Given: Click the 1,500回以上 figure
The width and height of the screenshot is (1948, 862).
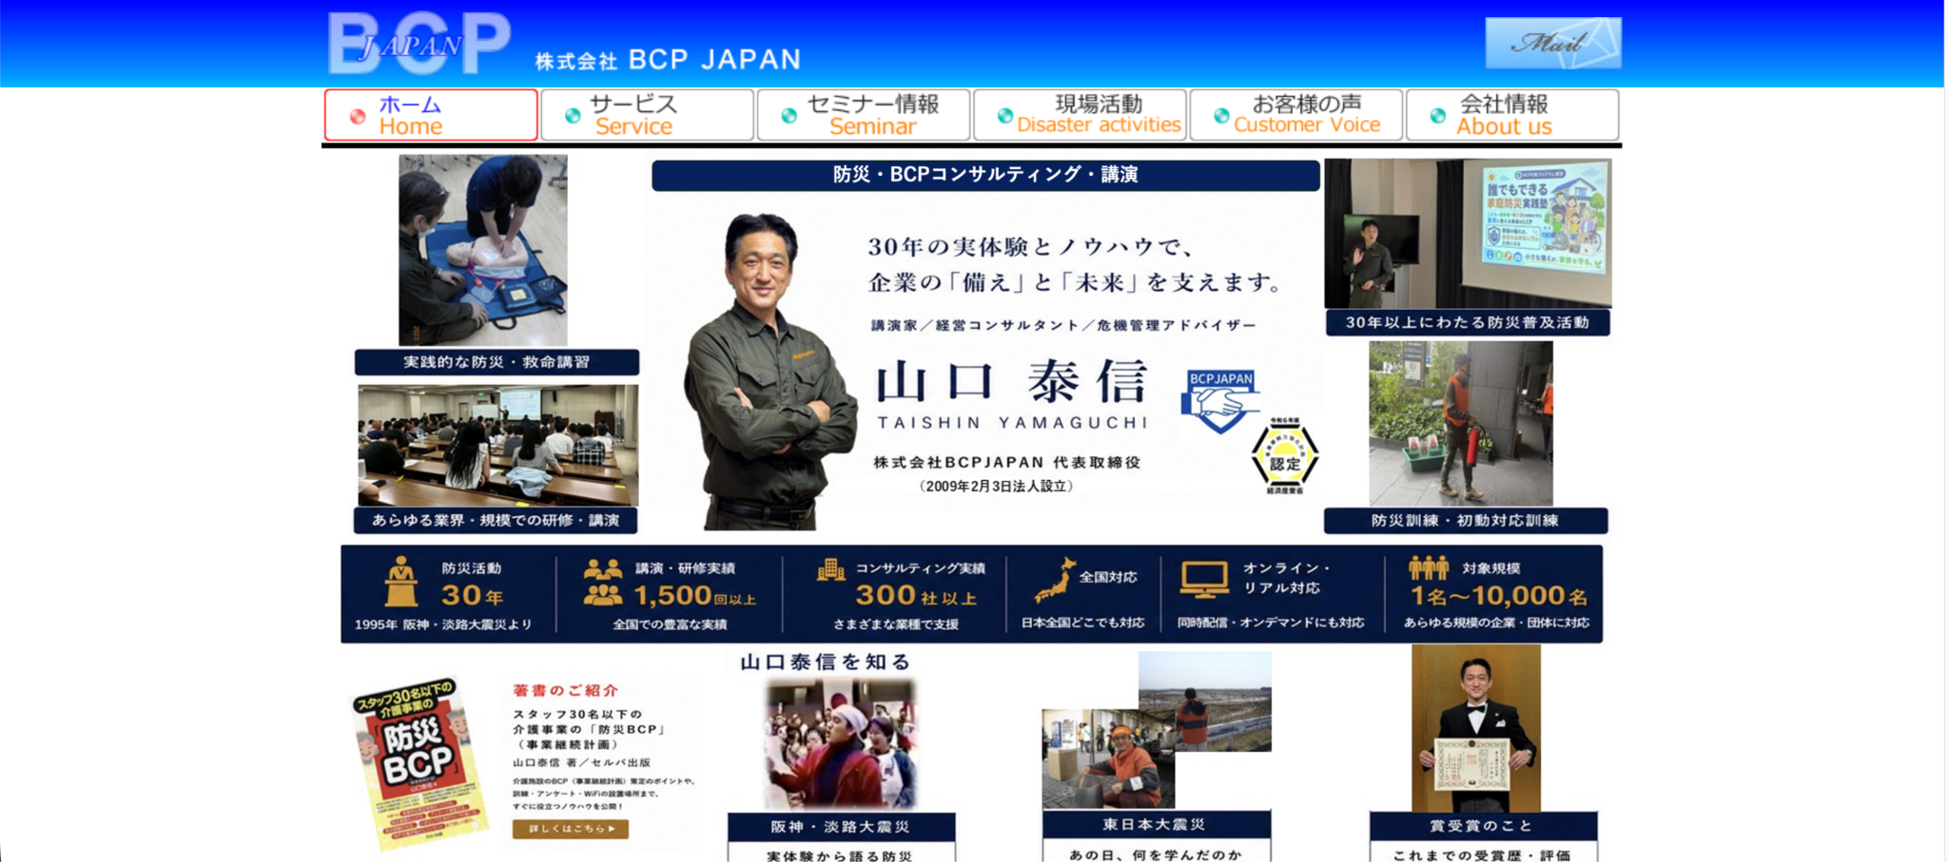Looking at the screenshot, I should click(x=694, y=597).
